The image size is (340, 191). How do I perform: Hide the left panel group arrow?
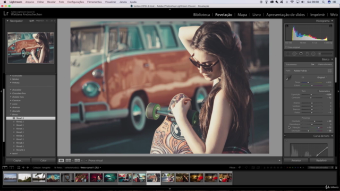[1, 91]
